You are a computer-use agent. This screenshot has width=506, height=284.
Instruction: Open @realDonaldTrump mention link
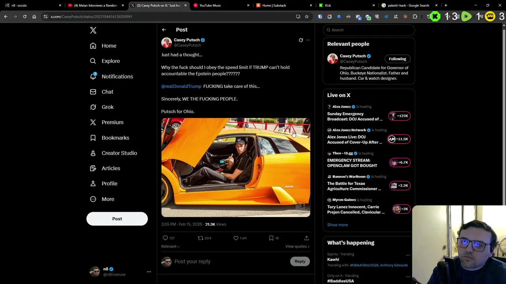(181, 86)
